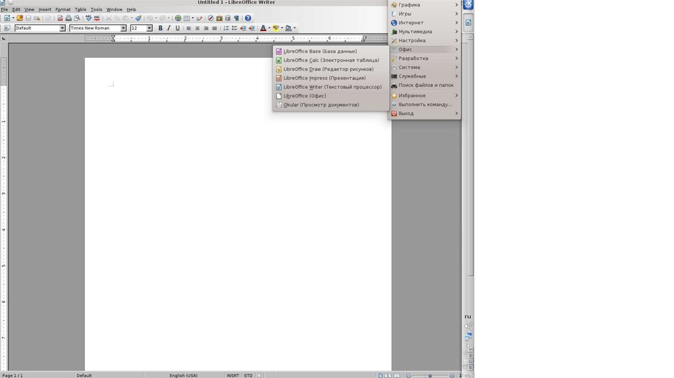Click the Increase Indent icon
Screen dimensions: 674x378
252,28
